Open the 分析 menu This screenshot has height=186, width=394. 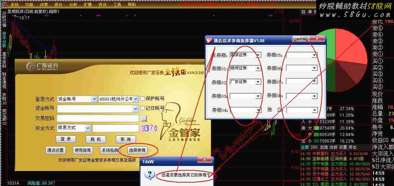pos(73,4)
